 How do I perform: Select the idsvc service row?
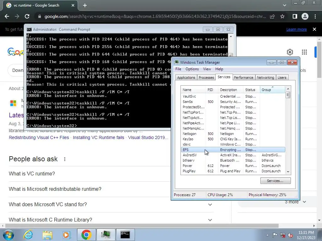point(233,144)
